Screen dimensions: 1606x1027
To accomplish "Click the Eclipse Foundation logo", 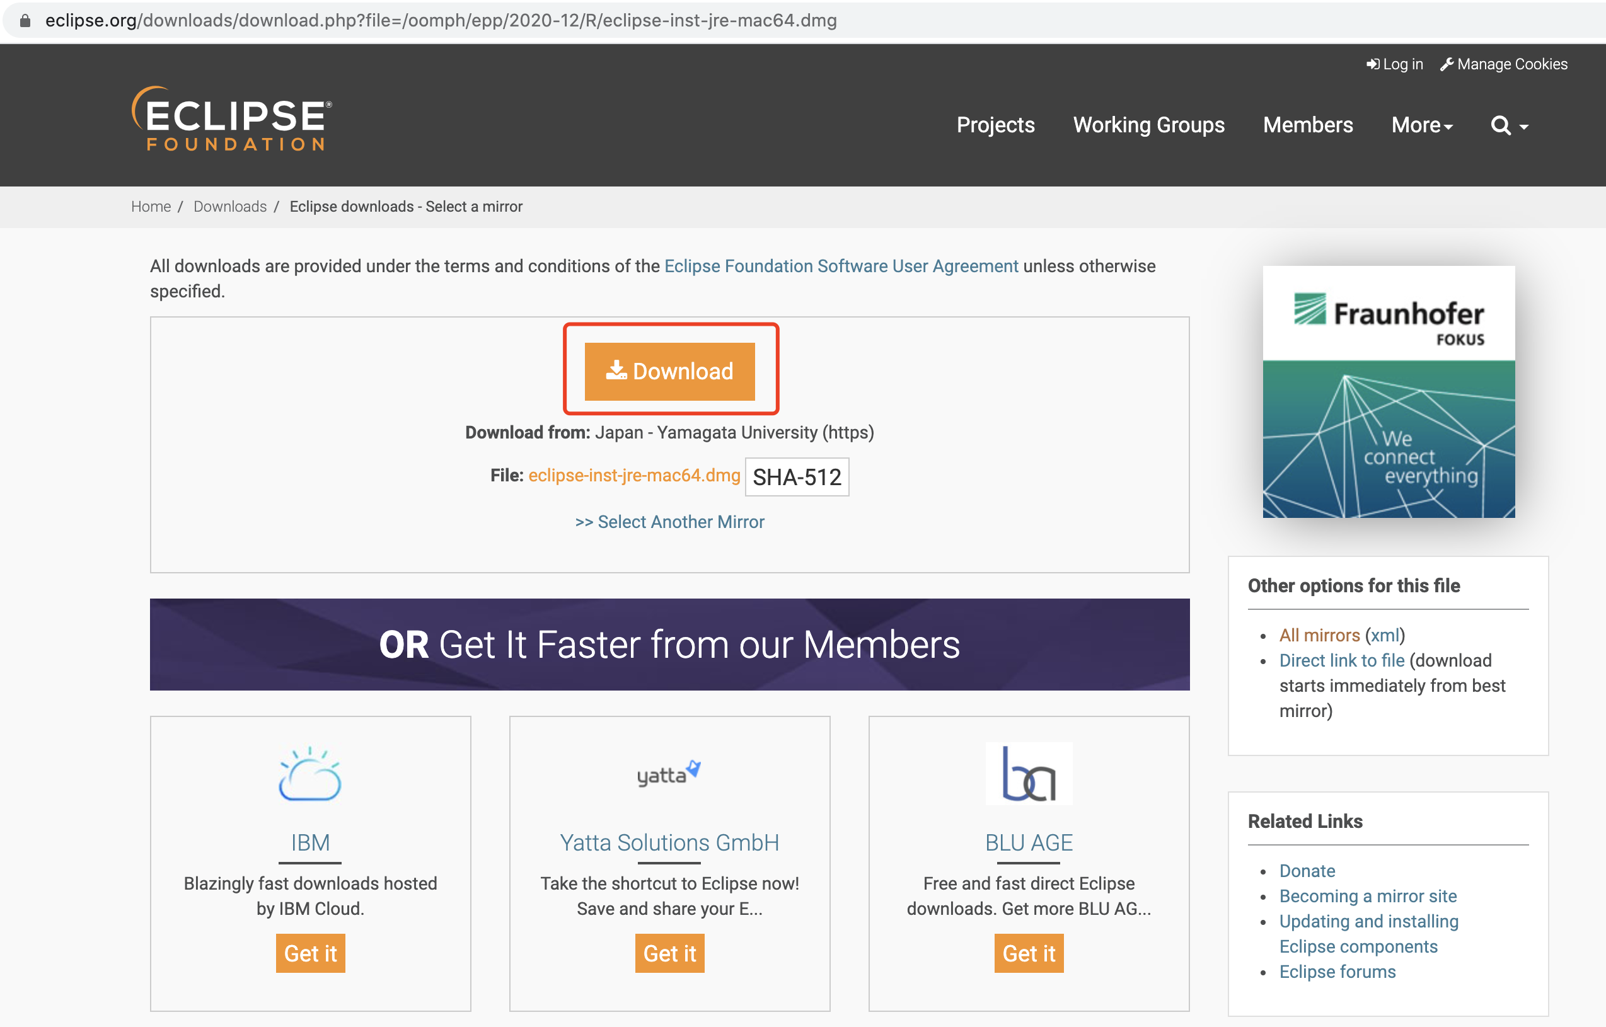I will point(232,118).
